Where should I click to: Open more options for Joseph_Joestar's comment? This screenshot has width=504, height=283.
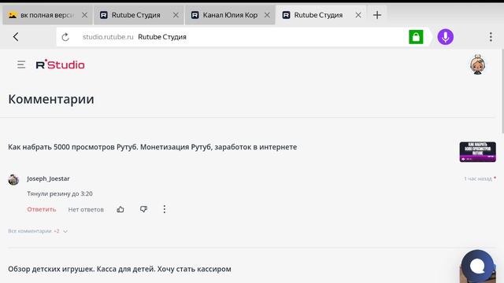coord(165,209)
